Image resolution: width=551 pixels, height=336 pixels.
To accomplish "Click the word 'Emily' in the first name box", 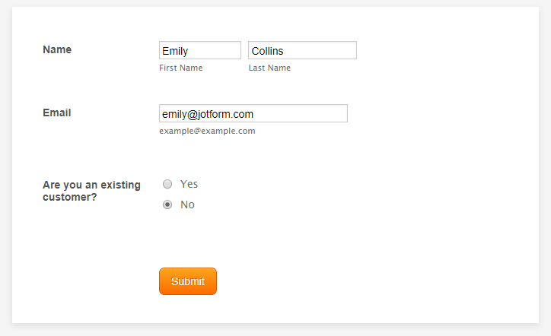I will click(175, 51).
